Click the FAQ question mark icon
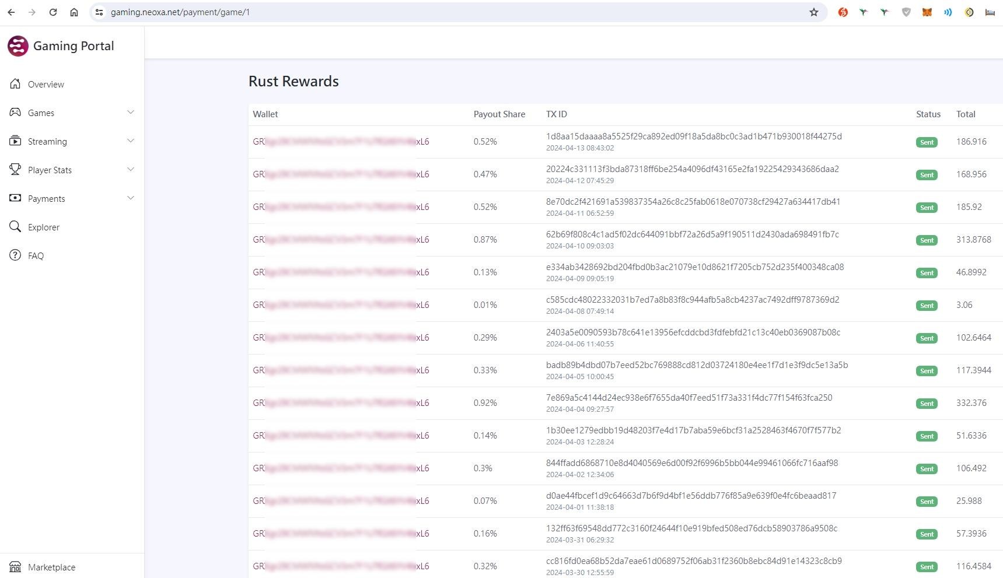 pos(15,255)
